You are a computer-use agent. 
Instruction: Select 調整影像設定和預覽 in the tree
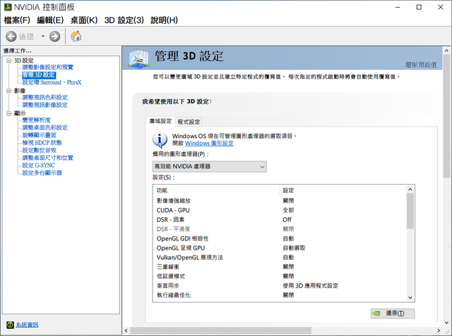pyautogui.click(x=48, y=67)
